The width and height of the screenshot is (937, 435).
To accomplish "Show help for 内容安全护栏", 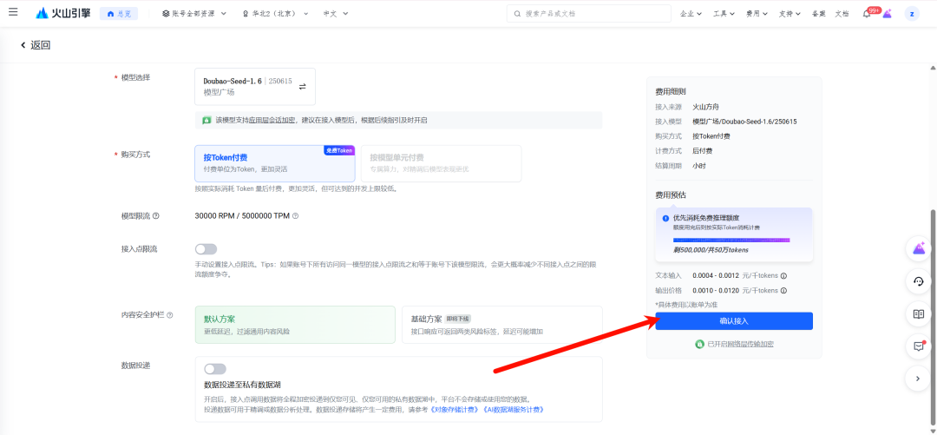I will 170,314.
